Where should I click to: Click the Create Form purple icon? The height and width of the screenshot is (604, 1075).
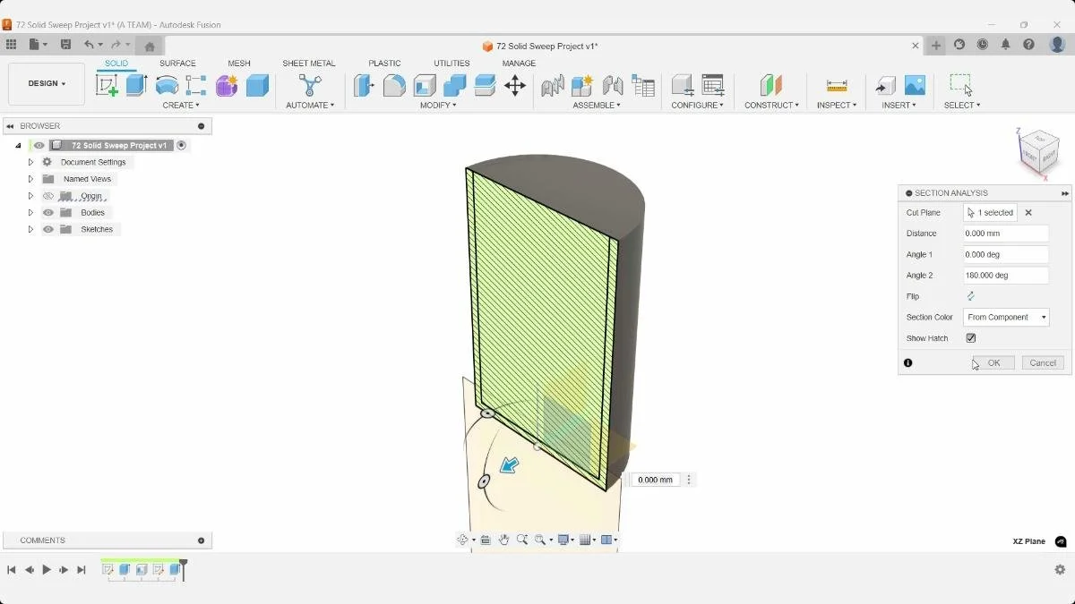coord(227,85)
